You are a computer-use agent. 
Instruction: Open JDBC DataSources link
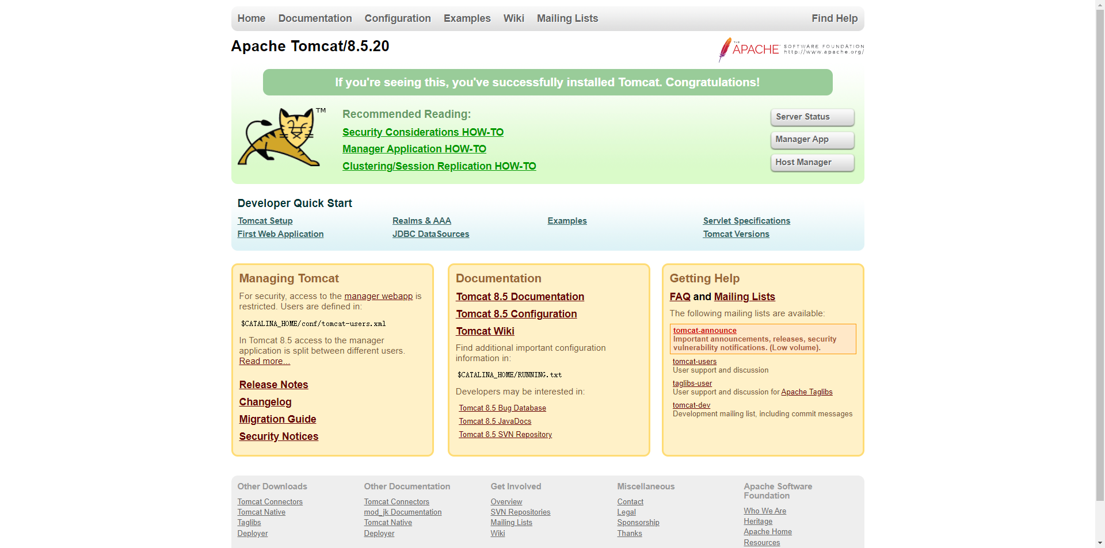click(430, 234)
